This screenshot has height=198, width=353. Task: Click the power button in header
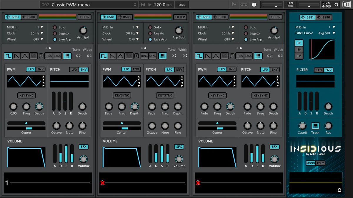pos(336,4)
